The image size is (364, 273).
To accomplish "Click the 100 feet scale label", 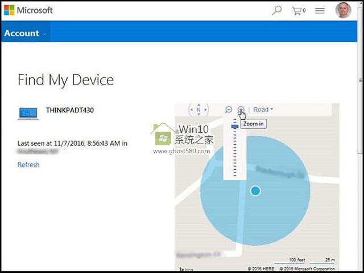I will (x=297, y=260).
